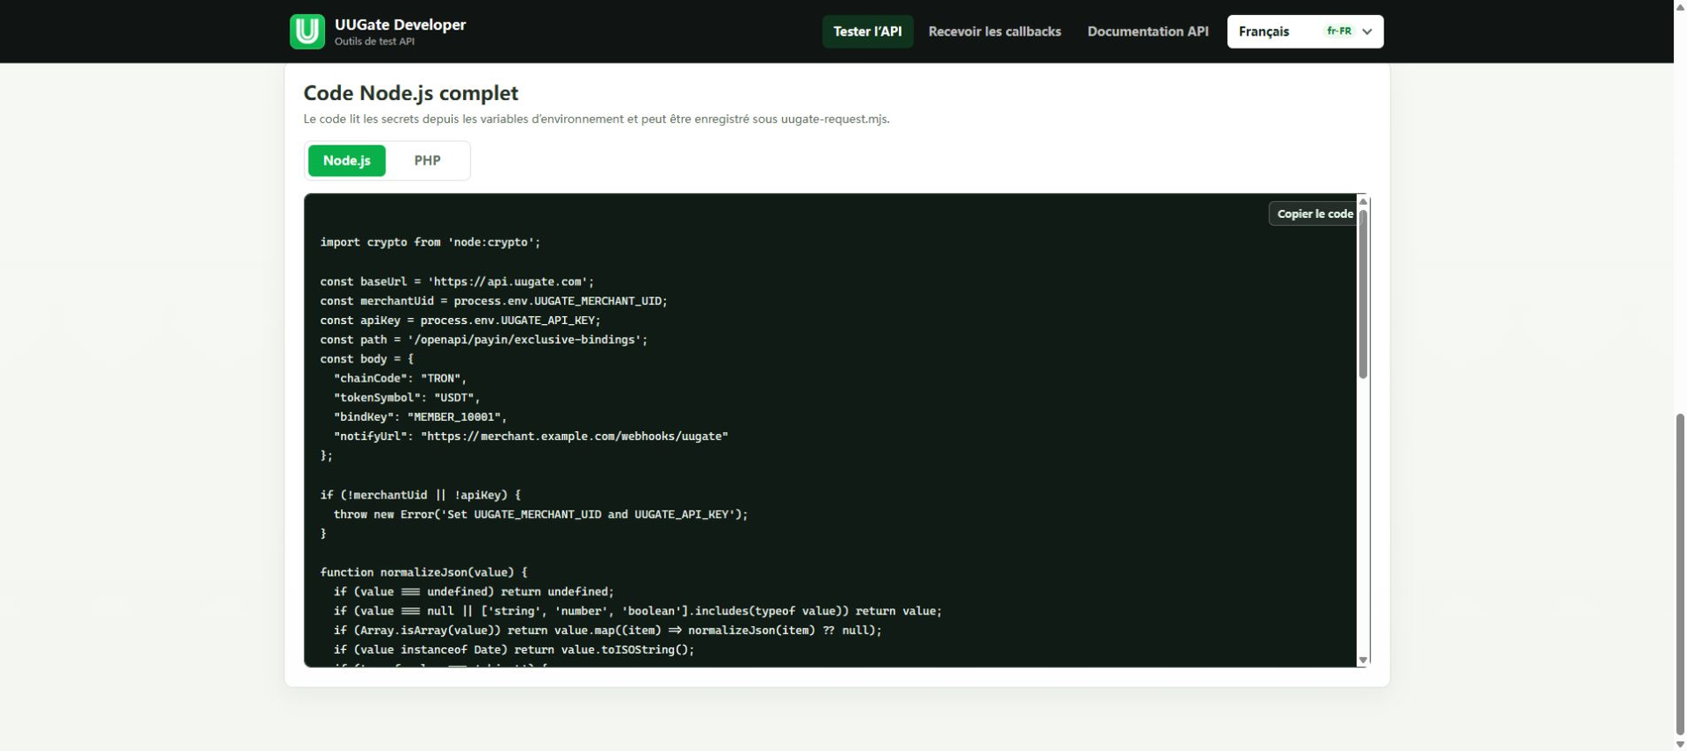Click the baseUrl line in code
Viewport: 1687px width, 751px height.
point(457,282)
